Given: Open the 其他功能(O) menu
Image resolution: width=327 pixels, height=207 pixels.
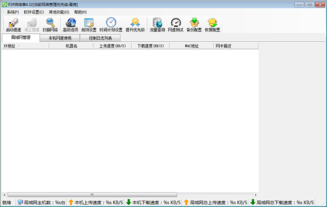Looking at the screenshot, I should click(x=59, y=12).
